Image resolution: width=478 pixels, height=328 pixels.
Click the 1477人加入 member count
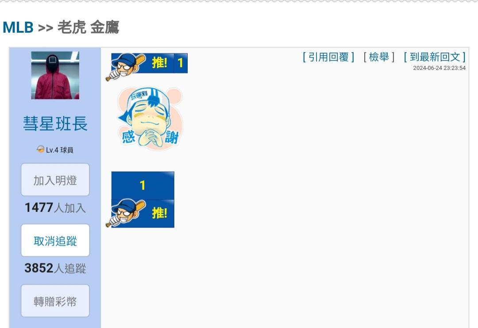tap(55, 208)
